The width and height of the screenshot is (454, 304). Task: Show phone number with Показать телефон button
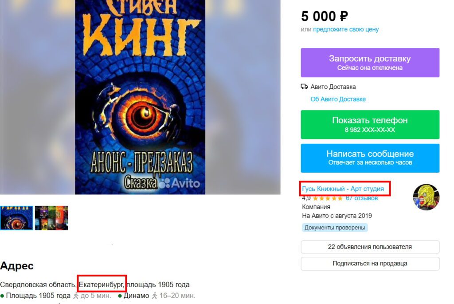click(370, 125)
